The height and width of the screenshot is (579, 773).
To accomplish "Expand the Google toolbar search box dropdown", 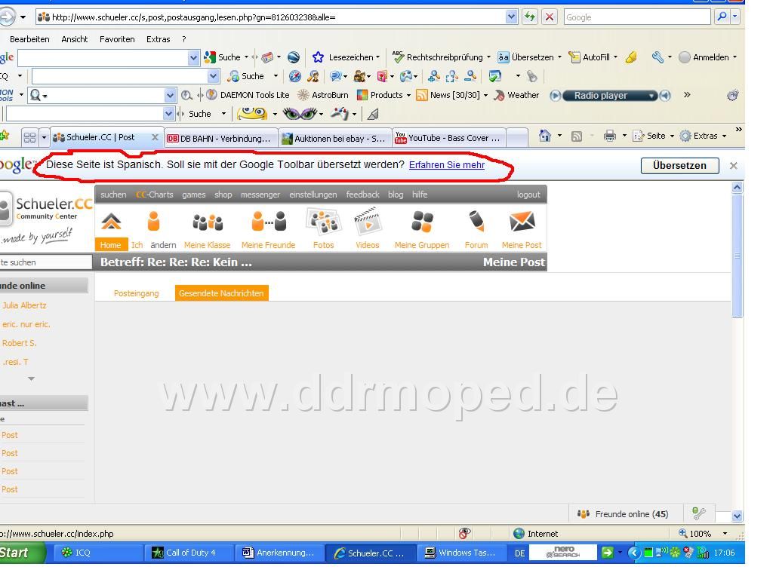I will point(193,58).
